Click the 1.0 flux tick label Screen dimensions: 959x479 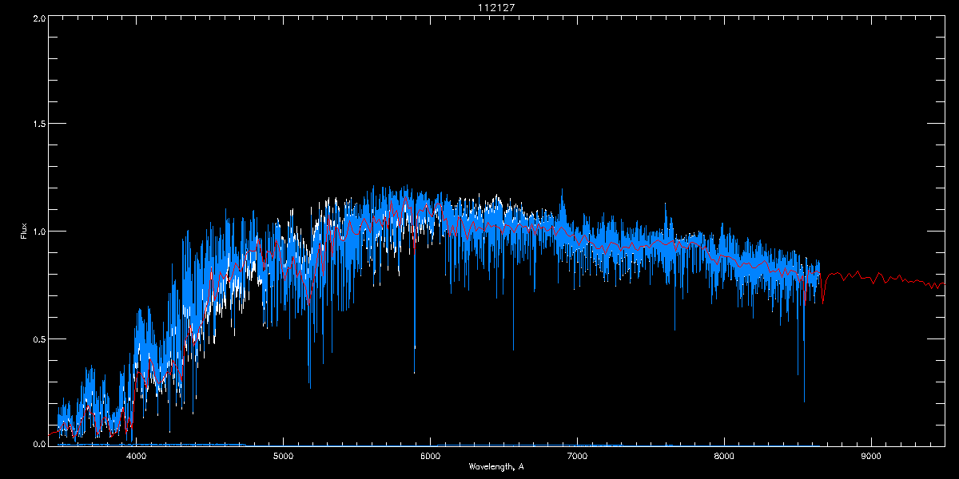pyautogui.click(x=37, y=232)
